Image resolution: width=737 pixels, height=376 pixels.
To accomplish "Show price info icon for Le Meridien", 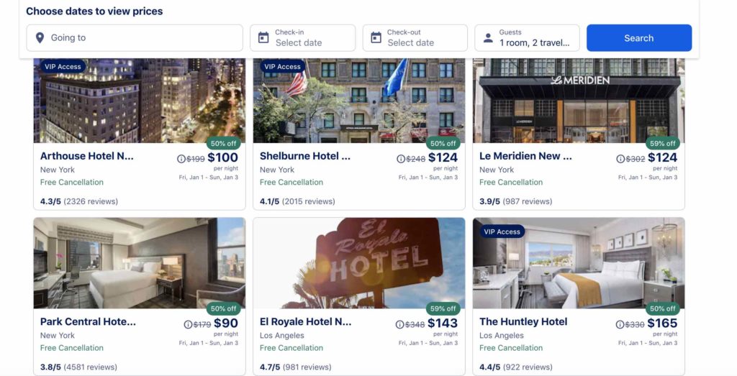I will [620, 159].
